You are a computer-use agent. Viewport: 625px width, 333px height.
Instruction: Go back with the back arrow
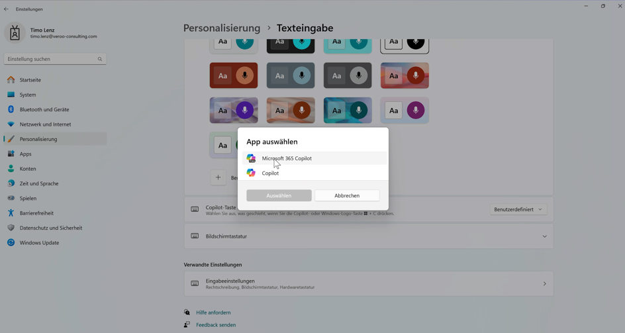coord(7,9)
